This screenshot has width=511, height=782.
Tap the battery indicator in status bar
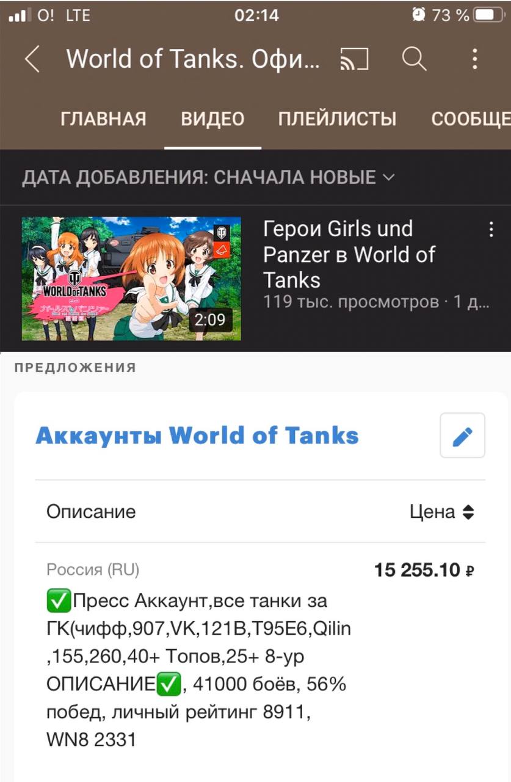pos(490,15)
